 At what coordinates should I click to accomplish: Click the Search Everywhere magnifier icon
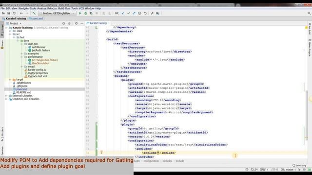coord(309,13)
